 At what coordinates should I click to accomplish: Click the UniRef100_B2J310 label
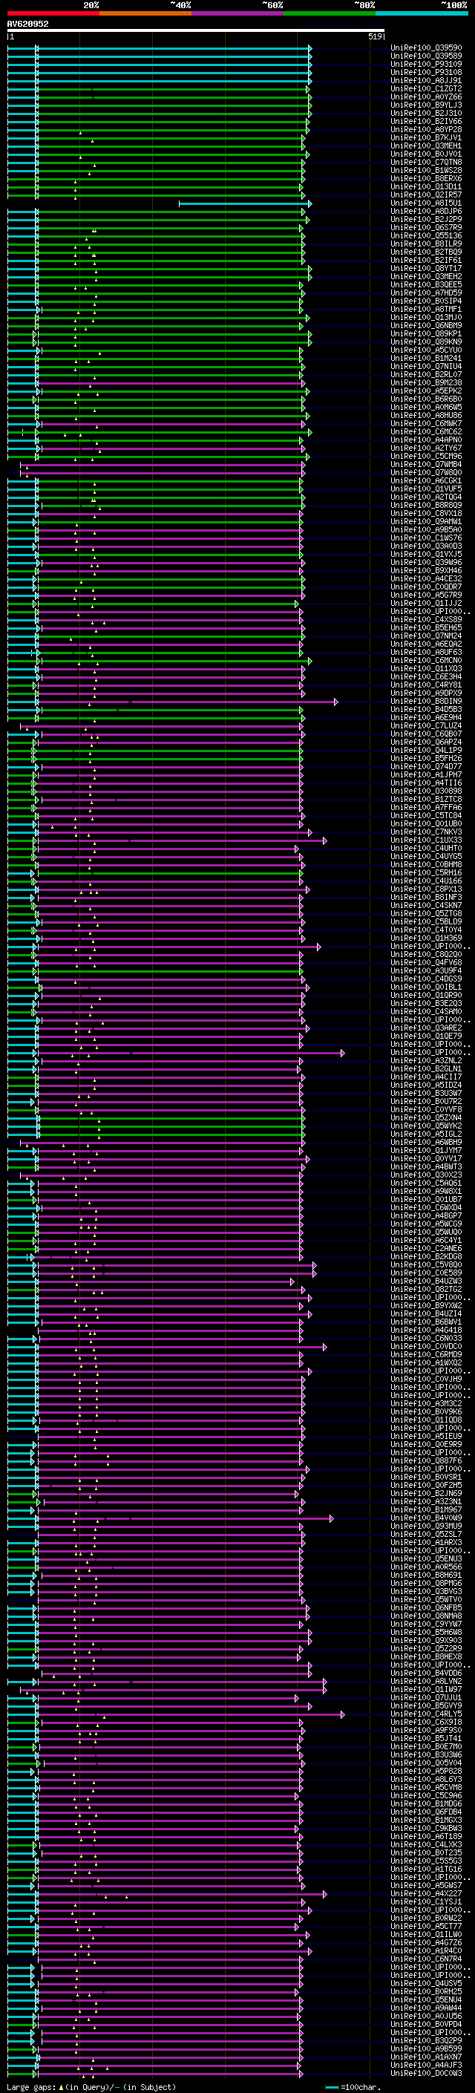pyautogui.click(x=426, y=113)
